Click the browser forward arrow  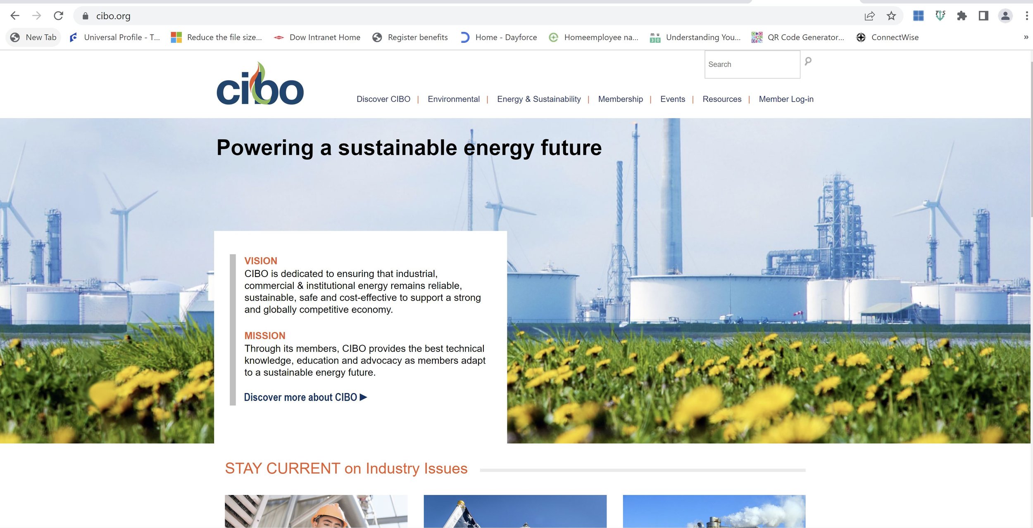click(x=36, y=16)
